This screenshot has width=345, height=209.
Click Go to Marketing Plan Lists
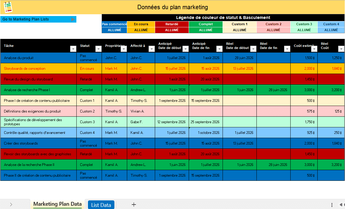pos(36,19)
